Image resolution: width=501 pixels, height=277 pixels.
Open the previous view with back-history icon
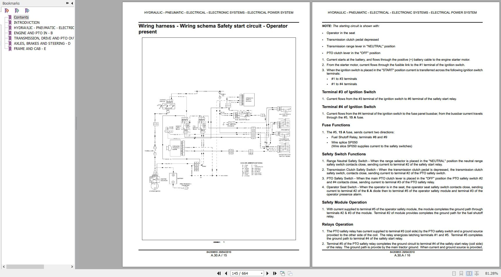[282, 273]
